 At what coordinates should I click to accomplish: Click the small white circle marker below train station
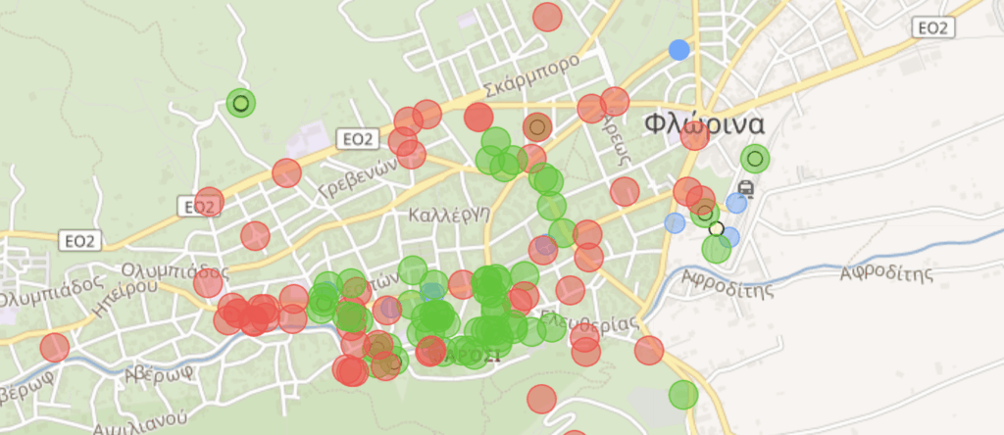tap(717, 229)
